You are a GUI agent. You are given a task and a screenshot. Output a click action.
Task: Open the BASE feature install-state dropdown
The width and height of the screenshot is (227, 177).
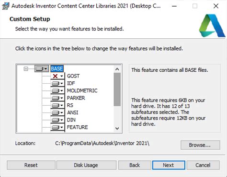pos(42,69)
